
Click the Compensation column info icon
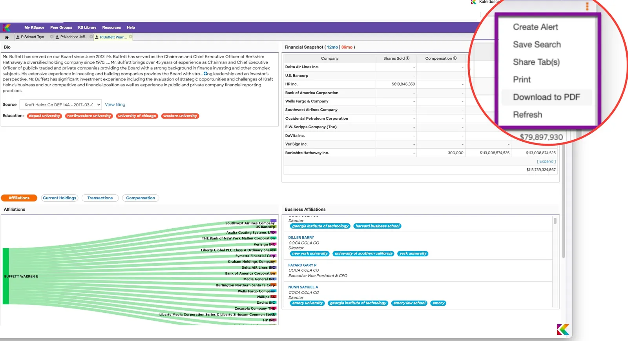[x=455, y=58]
